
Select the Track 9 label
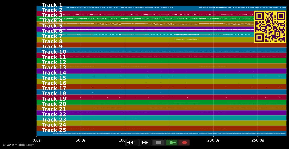coord(52,47)
